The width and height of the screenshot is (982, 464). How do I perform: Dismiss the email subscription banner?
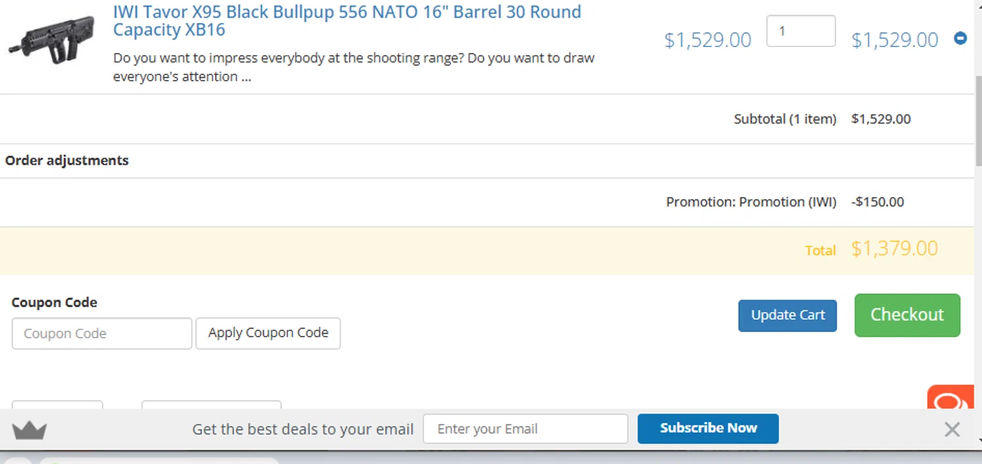[x=952, y=429]
